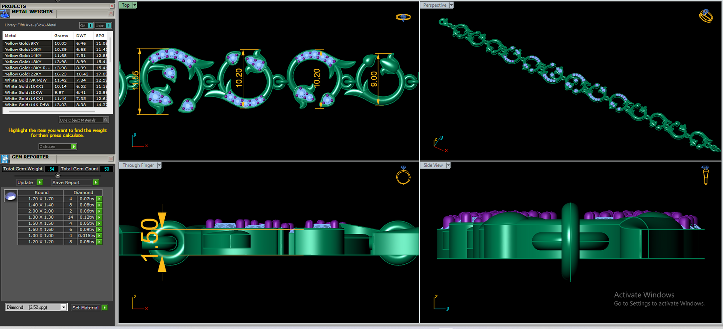Click the axis gizmo in Side View viewport

coord(442,303)
